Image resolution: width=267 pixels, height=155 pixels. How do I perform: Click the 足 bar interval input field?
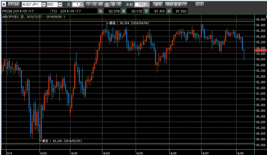click(x=76, y=5)
